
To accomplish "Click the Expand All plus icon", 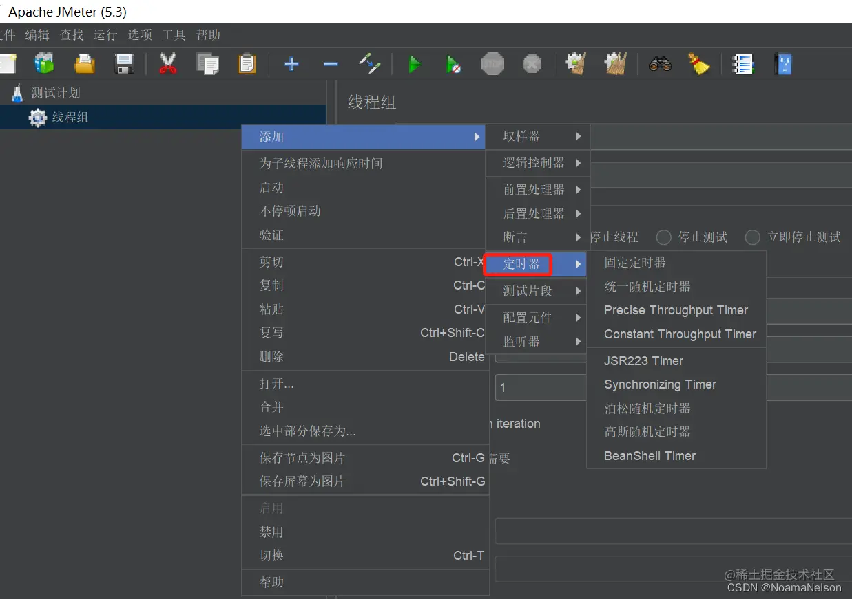I will click(291, 65).
